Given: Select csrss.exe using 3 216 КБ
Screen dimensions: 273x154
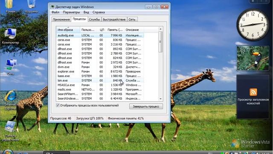Looking at the screenshot, I should click(x=100, y=44).
